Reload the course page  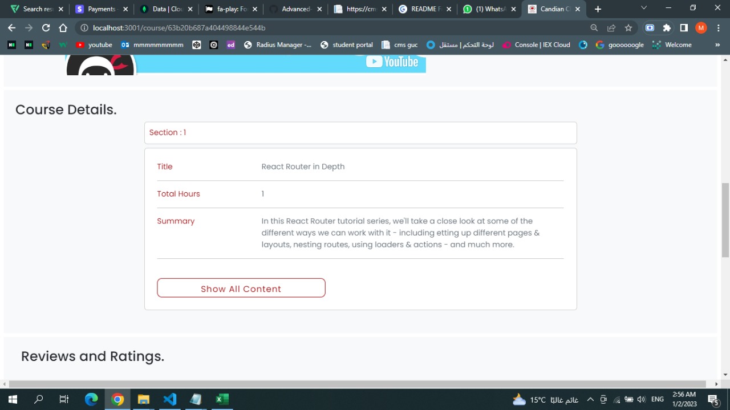(46, 27)
